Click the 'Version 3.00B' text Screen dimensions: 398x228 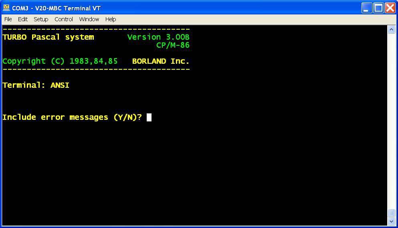tap(158, 37)
